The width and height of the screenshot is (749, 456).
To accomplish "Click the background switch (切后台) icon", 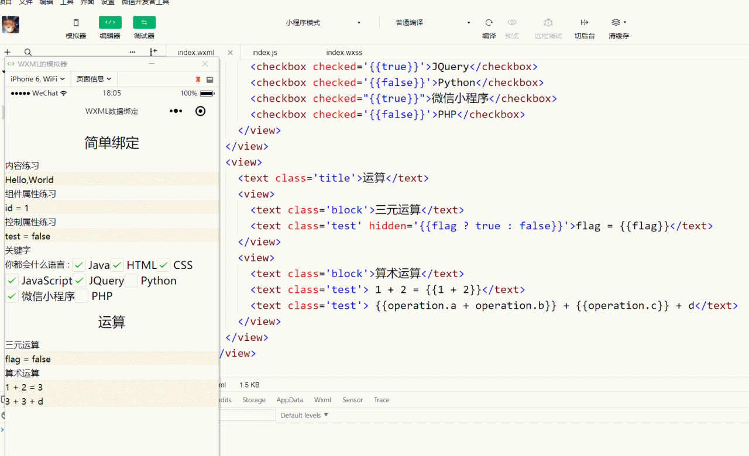I will 584,22.
